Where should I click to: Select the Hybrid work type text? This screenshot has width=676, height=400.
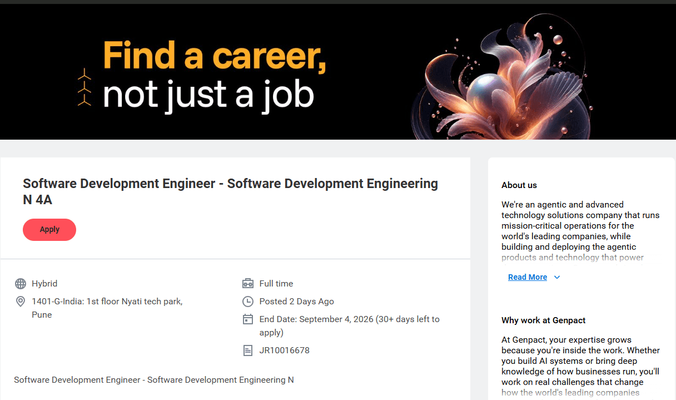[x=44, y=284]
